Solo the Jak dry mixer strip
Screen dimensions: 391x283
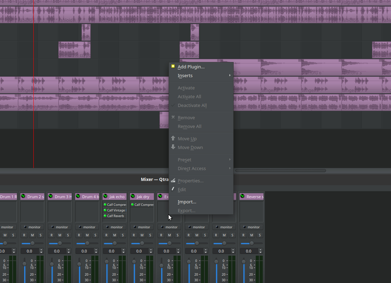click(150, 235)
